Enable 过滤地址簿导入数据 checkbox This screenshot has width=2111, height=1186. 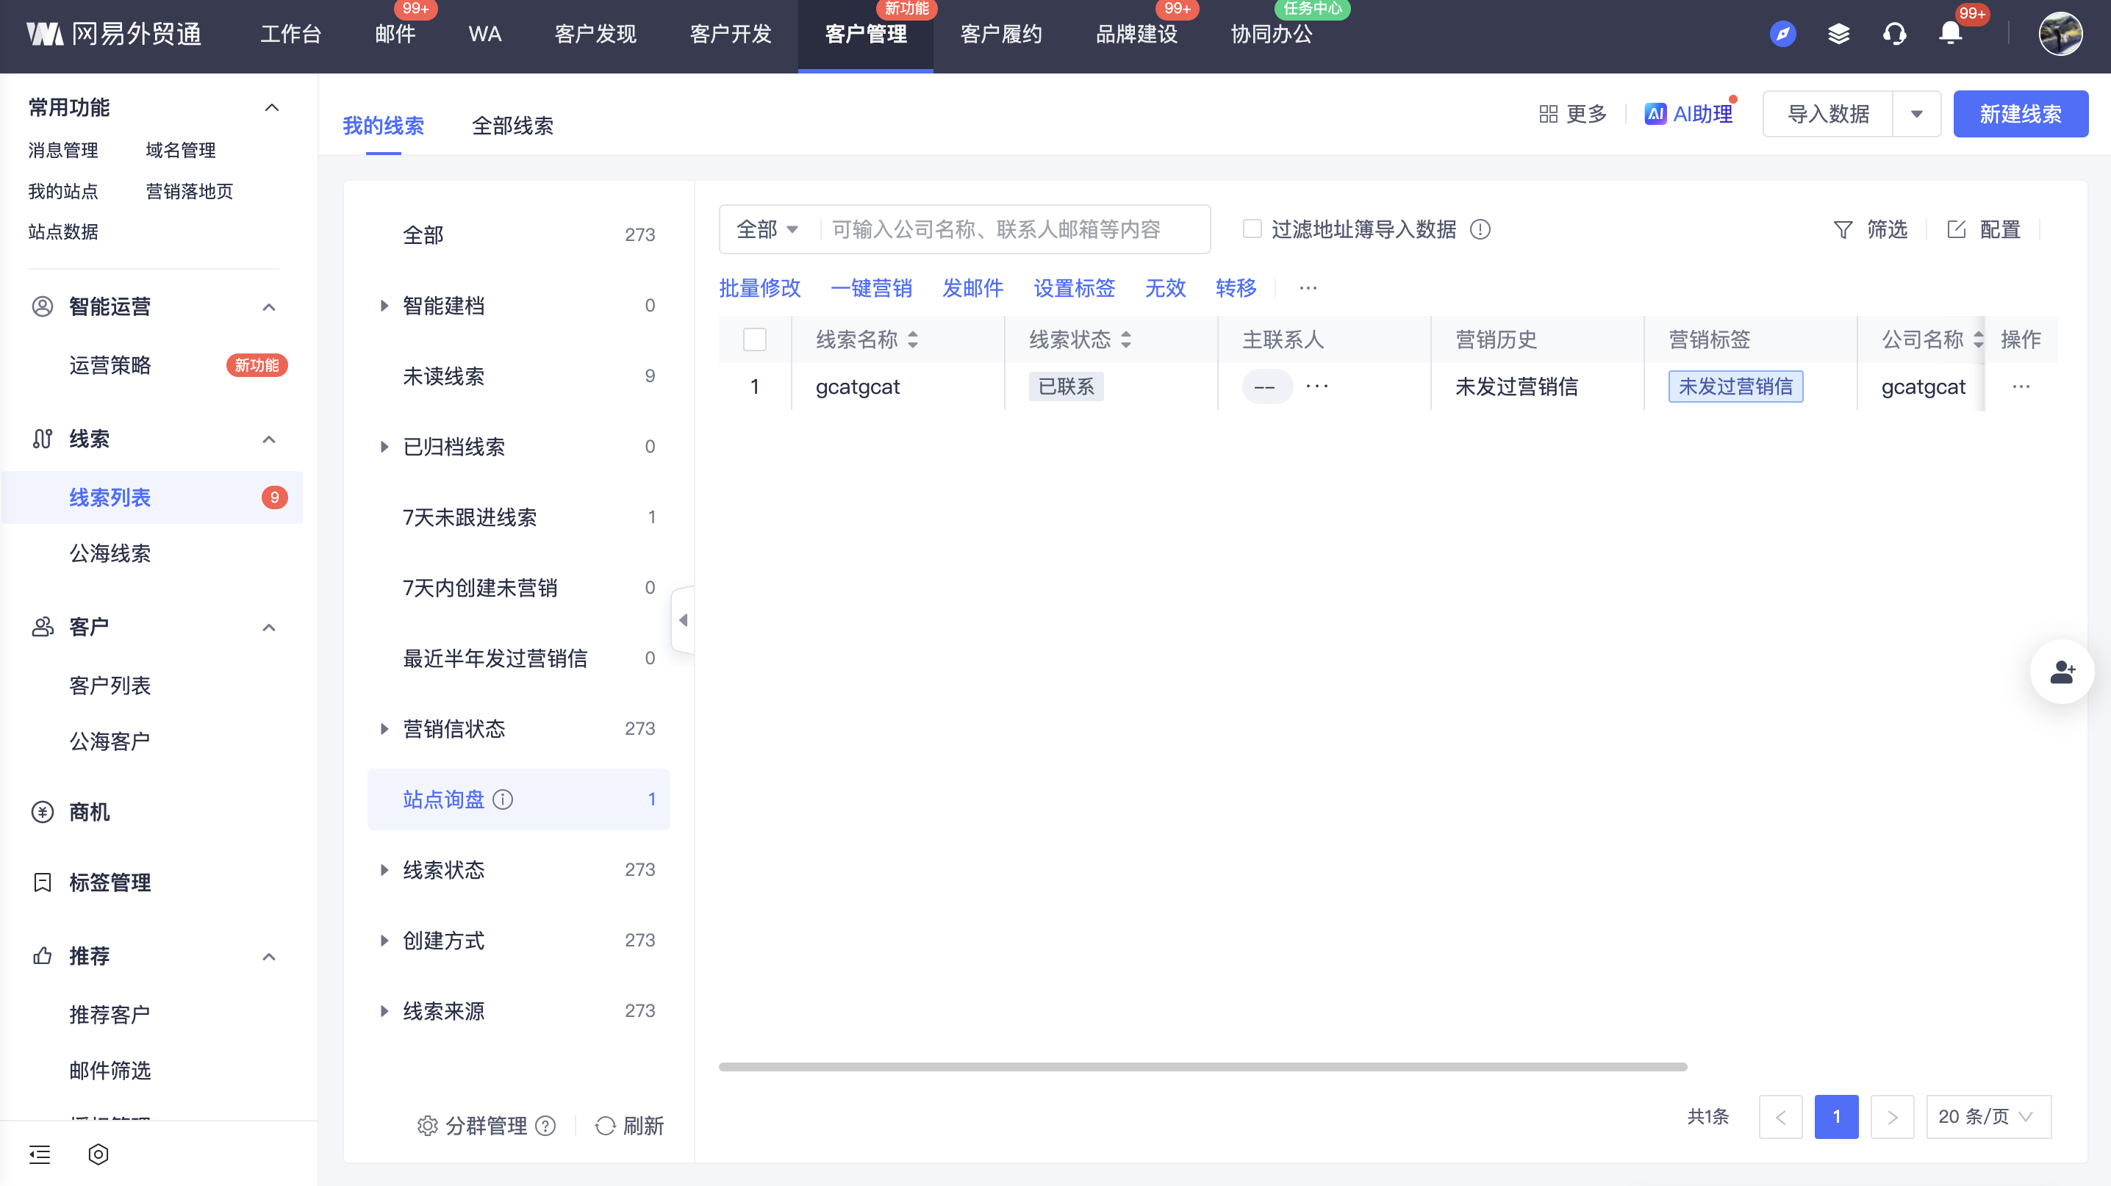(1251, 229)
